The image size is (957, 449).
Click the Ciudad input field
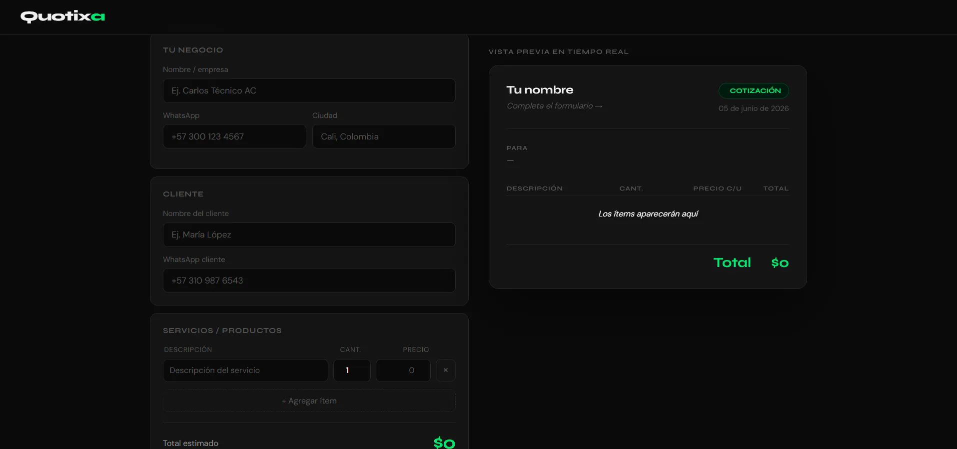click(384, 136)
